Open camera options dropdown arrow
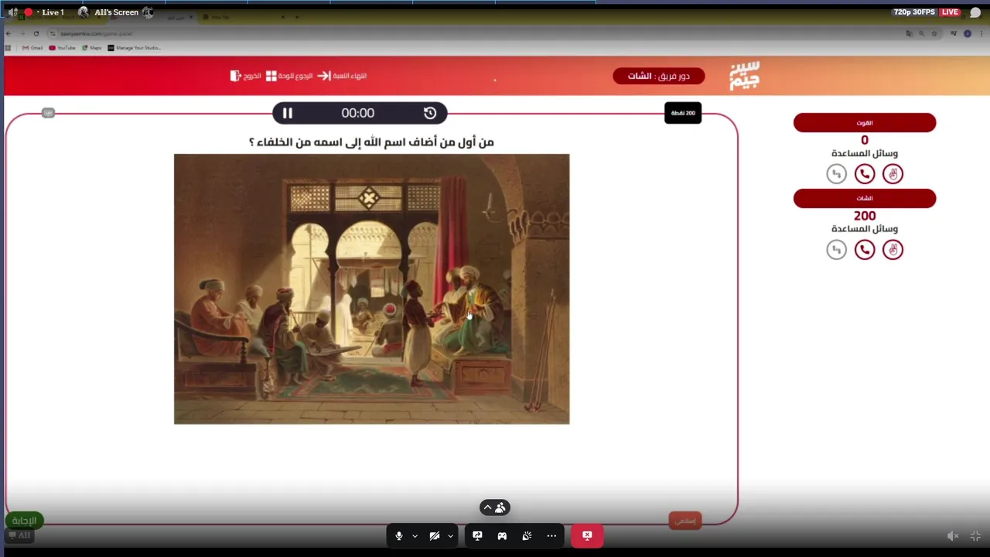This screenshot has width=990, height=557. 450,535
